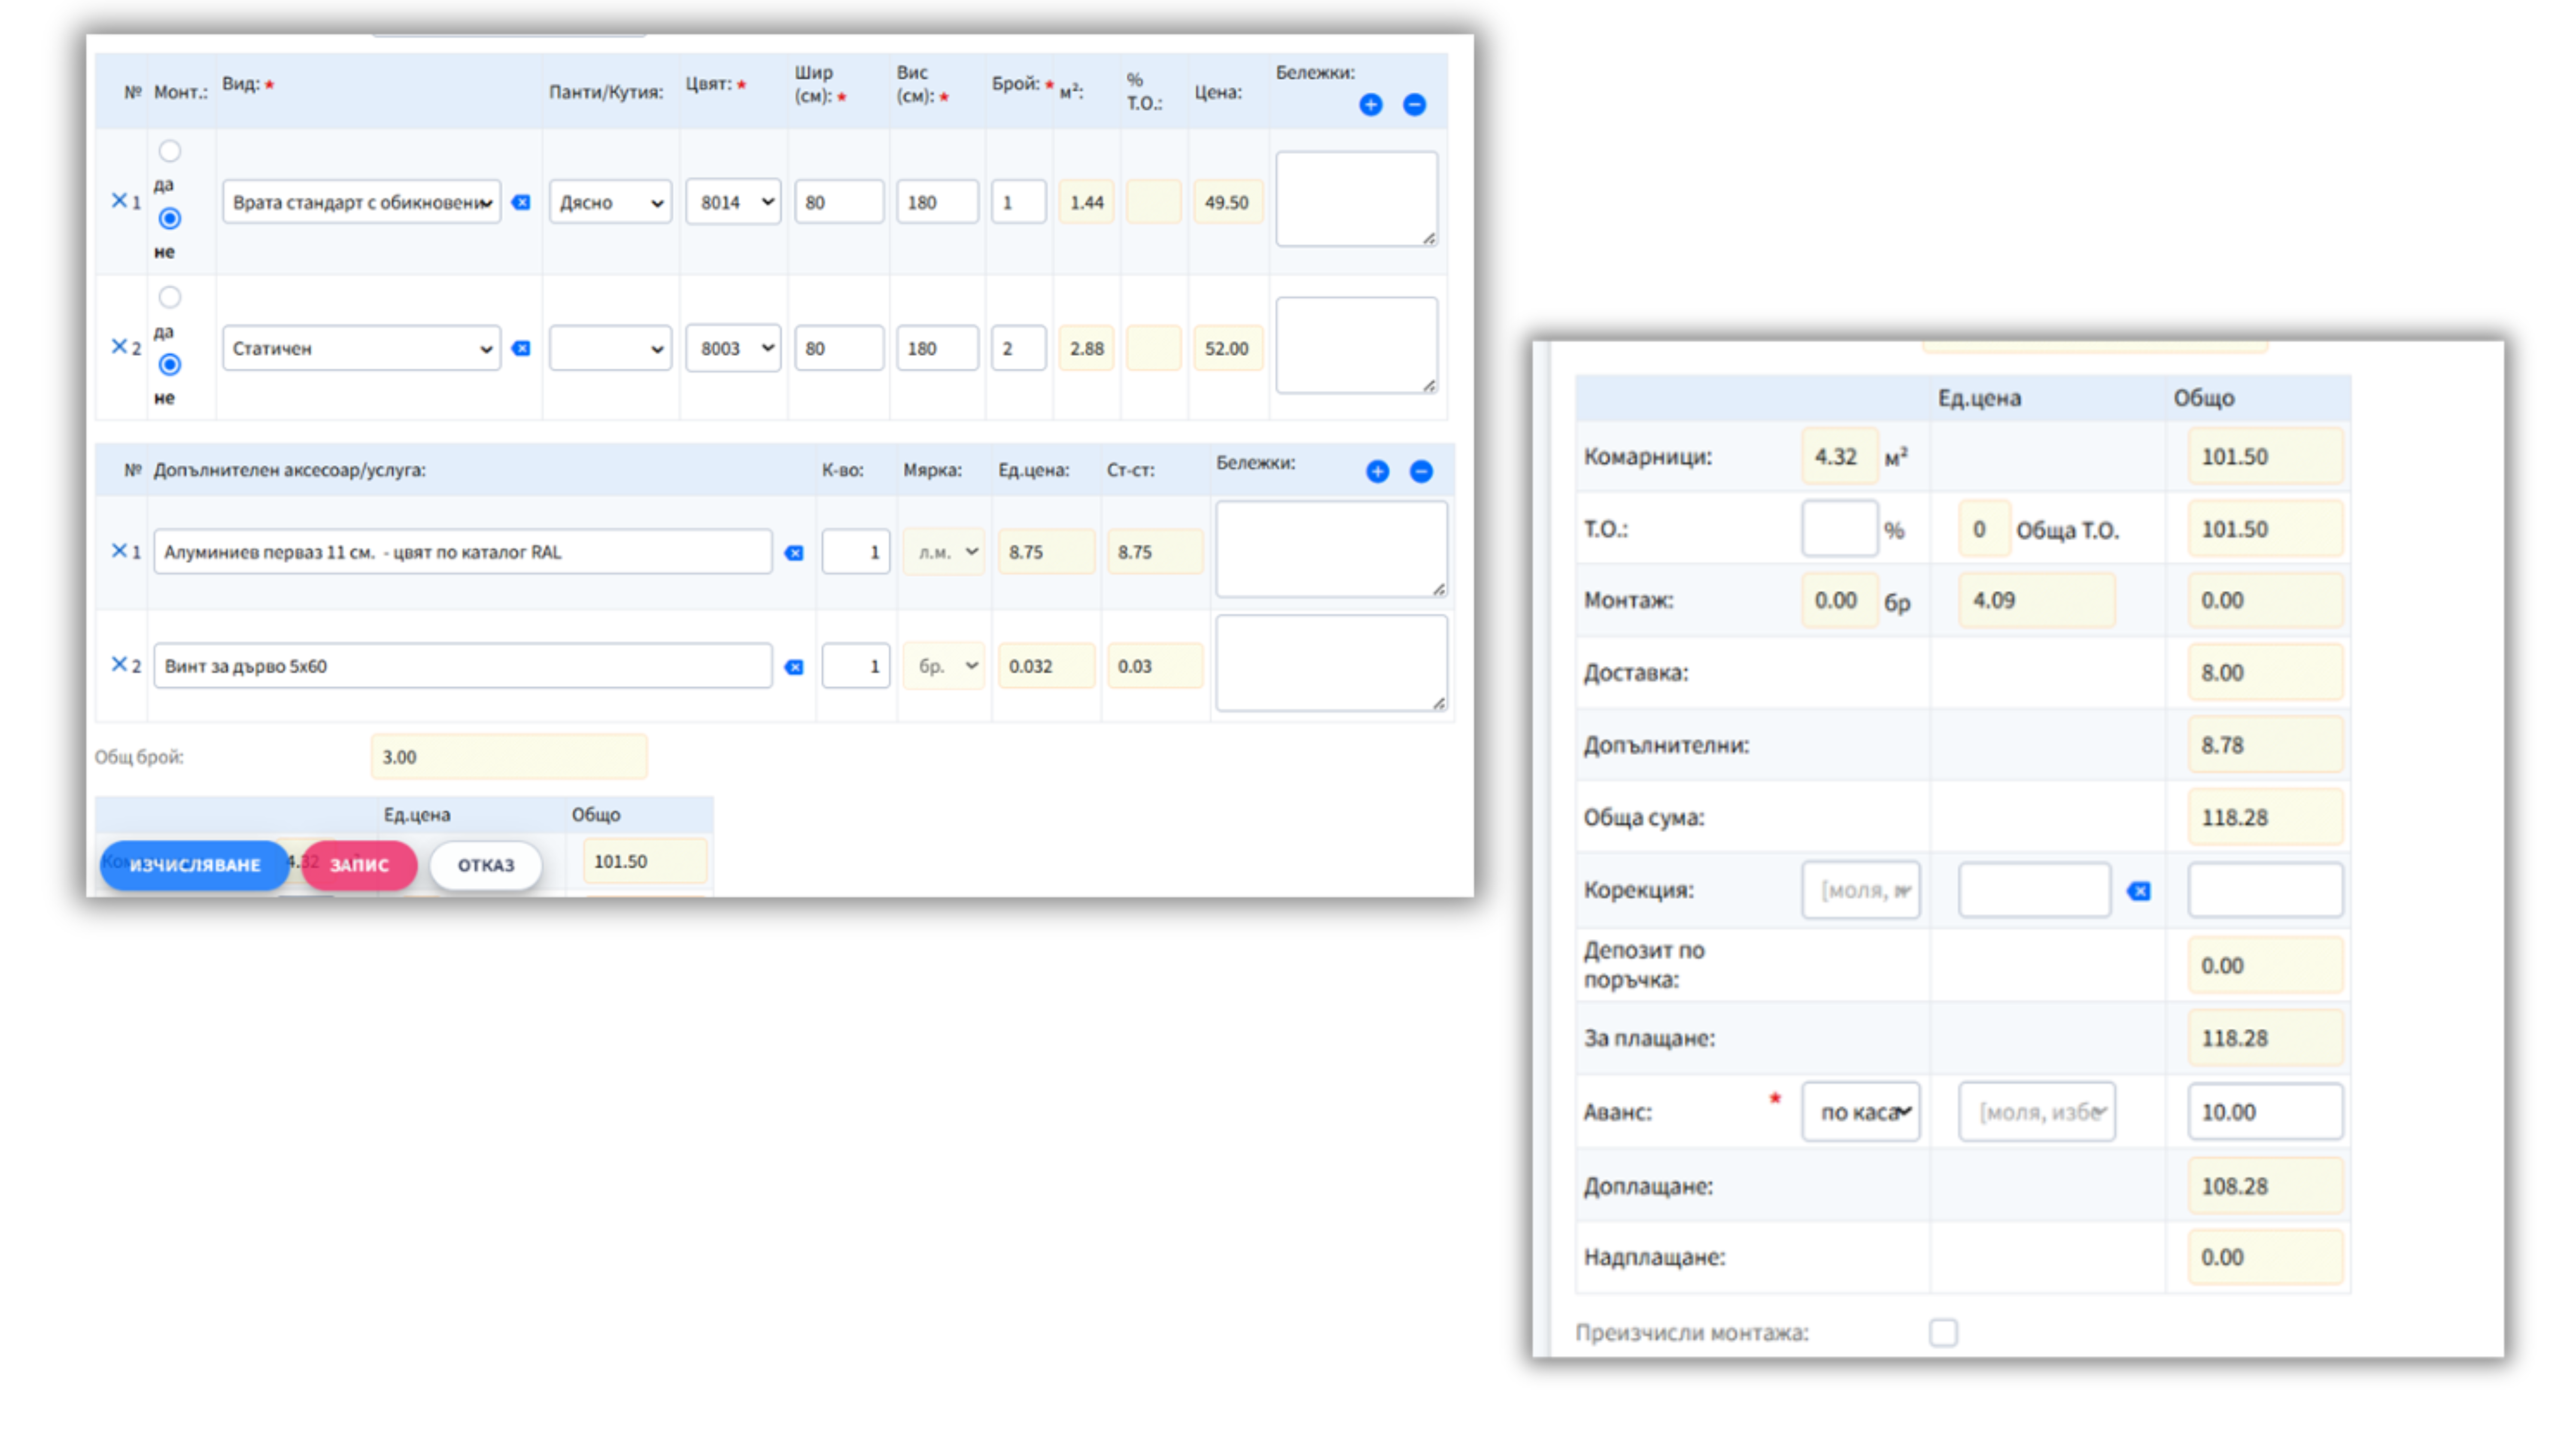Click the 'ЗАПИС' save button
Screen dimensions: 2576x1449
[359, 865]
